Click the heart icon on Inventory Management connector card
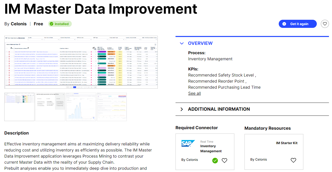This screenshot has width=332, height=172. [224, 160]
